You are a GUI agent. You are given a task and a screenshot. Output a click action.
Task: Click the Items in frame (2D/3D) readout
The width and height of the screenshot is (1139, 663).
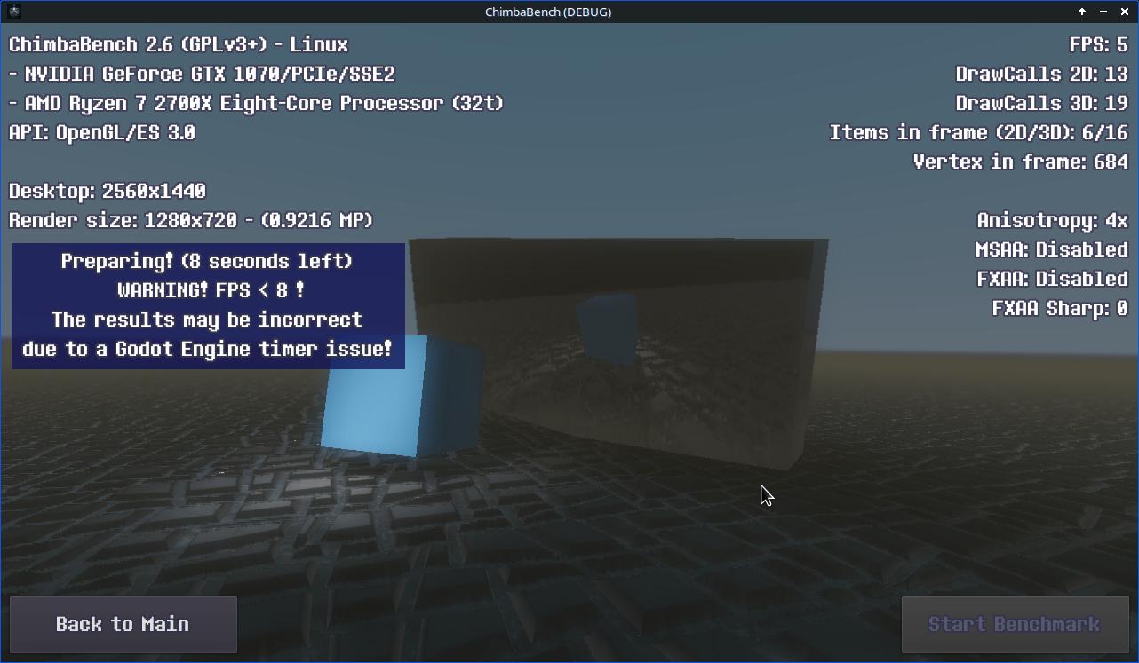click(x=979, y=132)
